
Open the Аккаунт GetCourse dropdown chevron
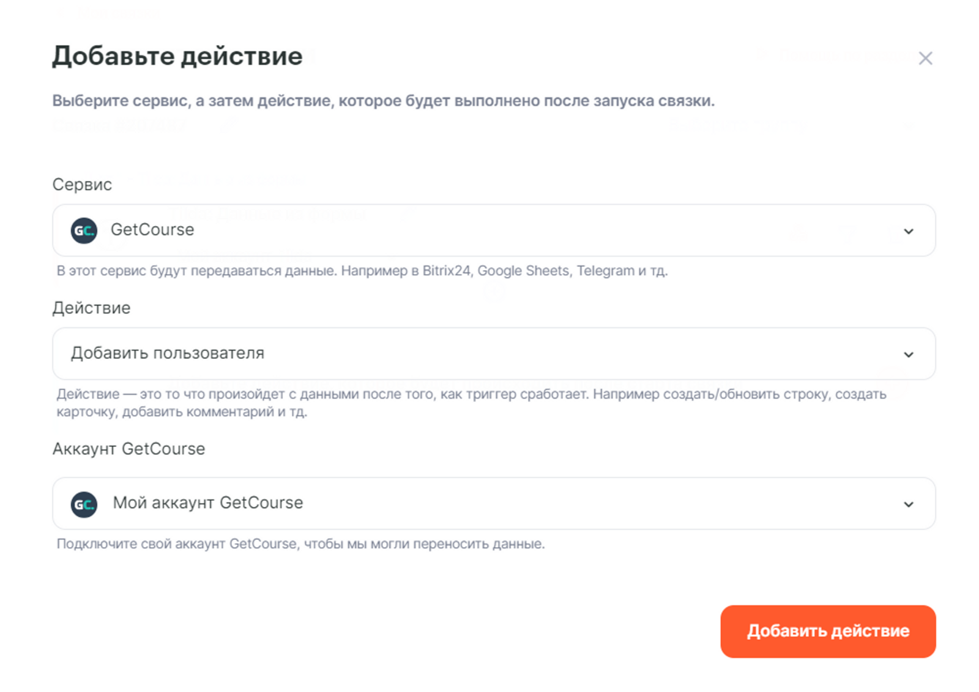[x=908, y=504]
